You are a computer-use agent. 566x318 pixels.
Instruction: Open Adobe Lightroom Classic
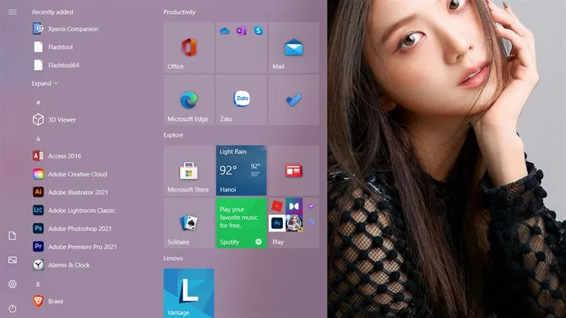tap(81, 211)
